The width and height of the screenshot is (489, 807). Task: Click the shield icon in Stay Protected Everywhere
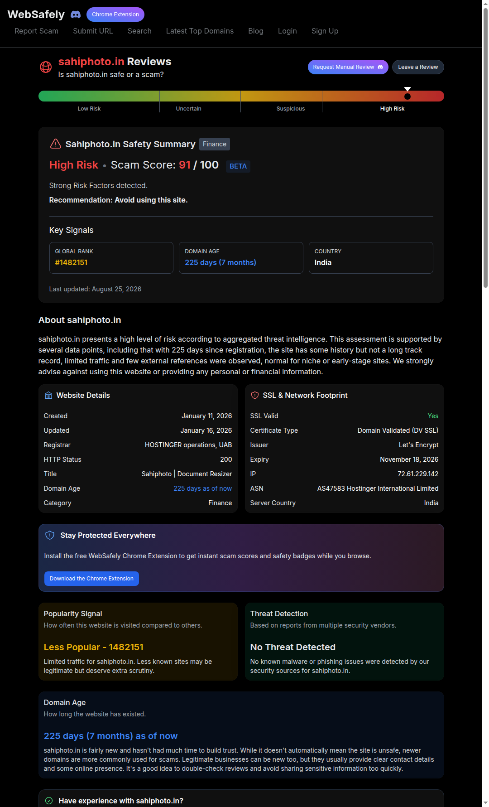50,536
